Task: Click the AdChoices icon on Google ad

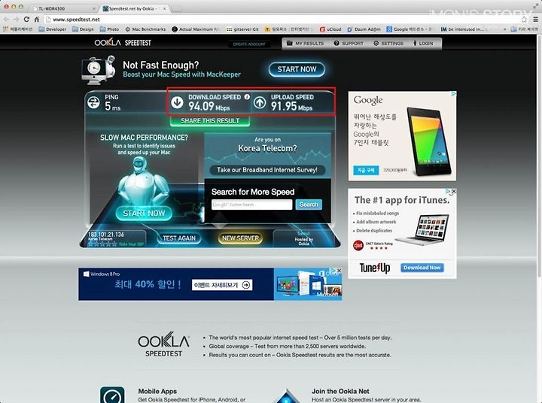Action: click(x=453, y=93)
